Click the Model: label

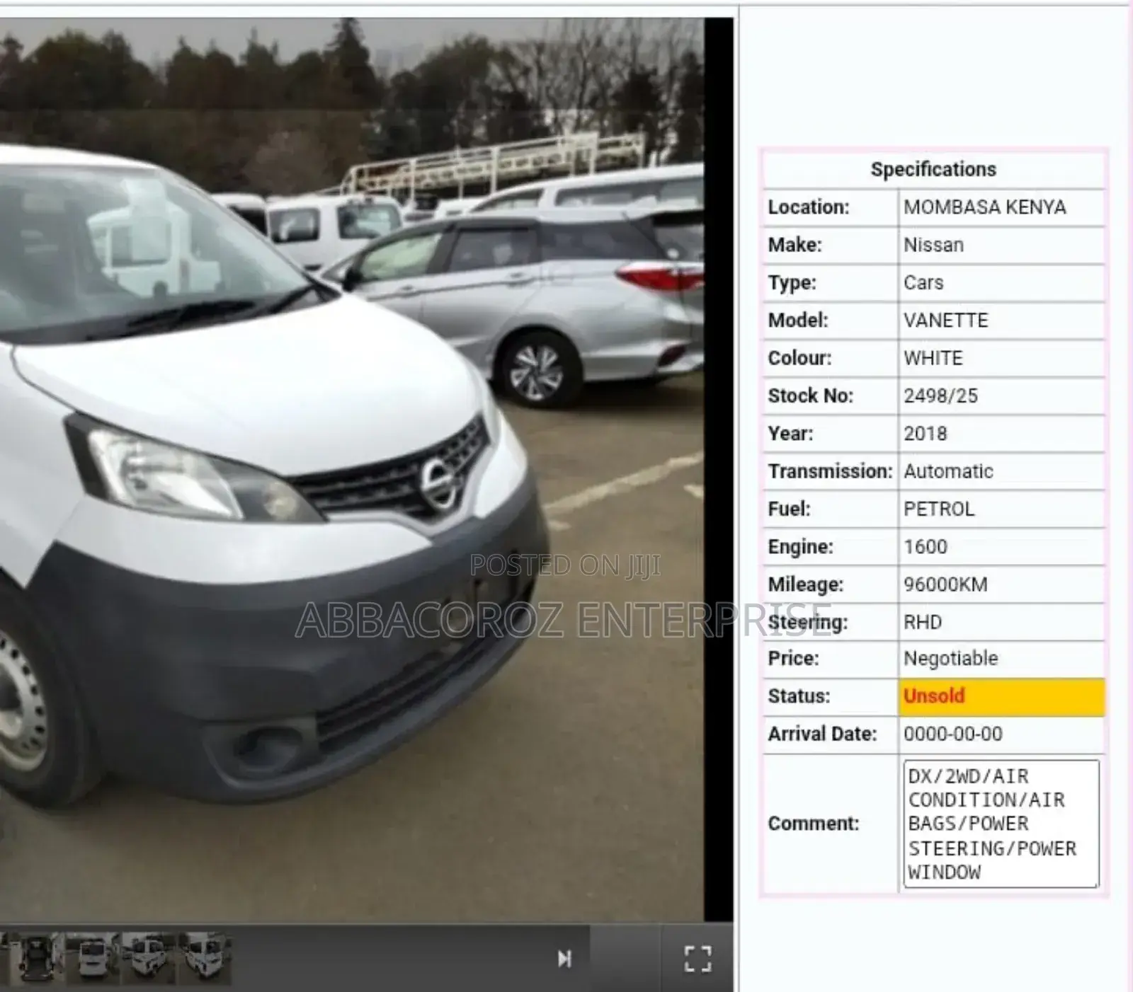coord(798,321)
